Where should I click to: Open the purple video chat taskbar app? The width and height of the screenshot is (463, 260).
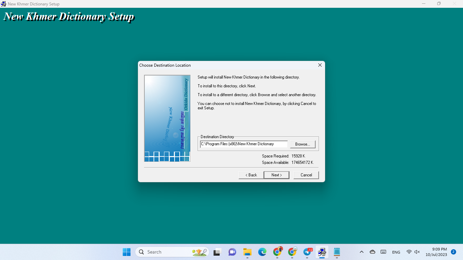pyautogui.click(x=232, y=252)
